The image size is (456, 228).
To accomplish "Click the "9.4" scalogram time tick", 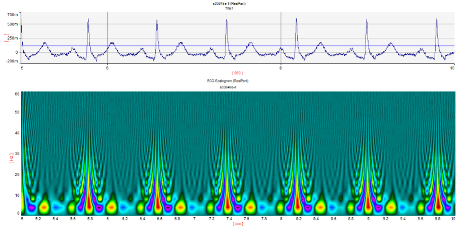I will tap(402, 219).
